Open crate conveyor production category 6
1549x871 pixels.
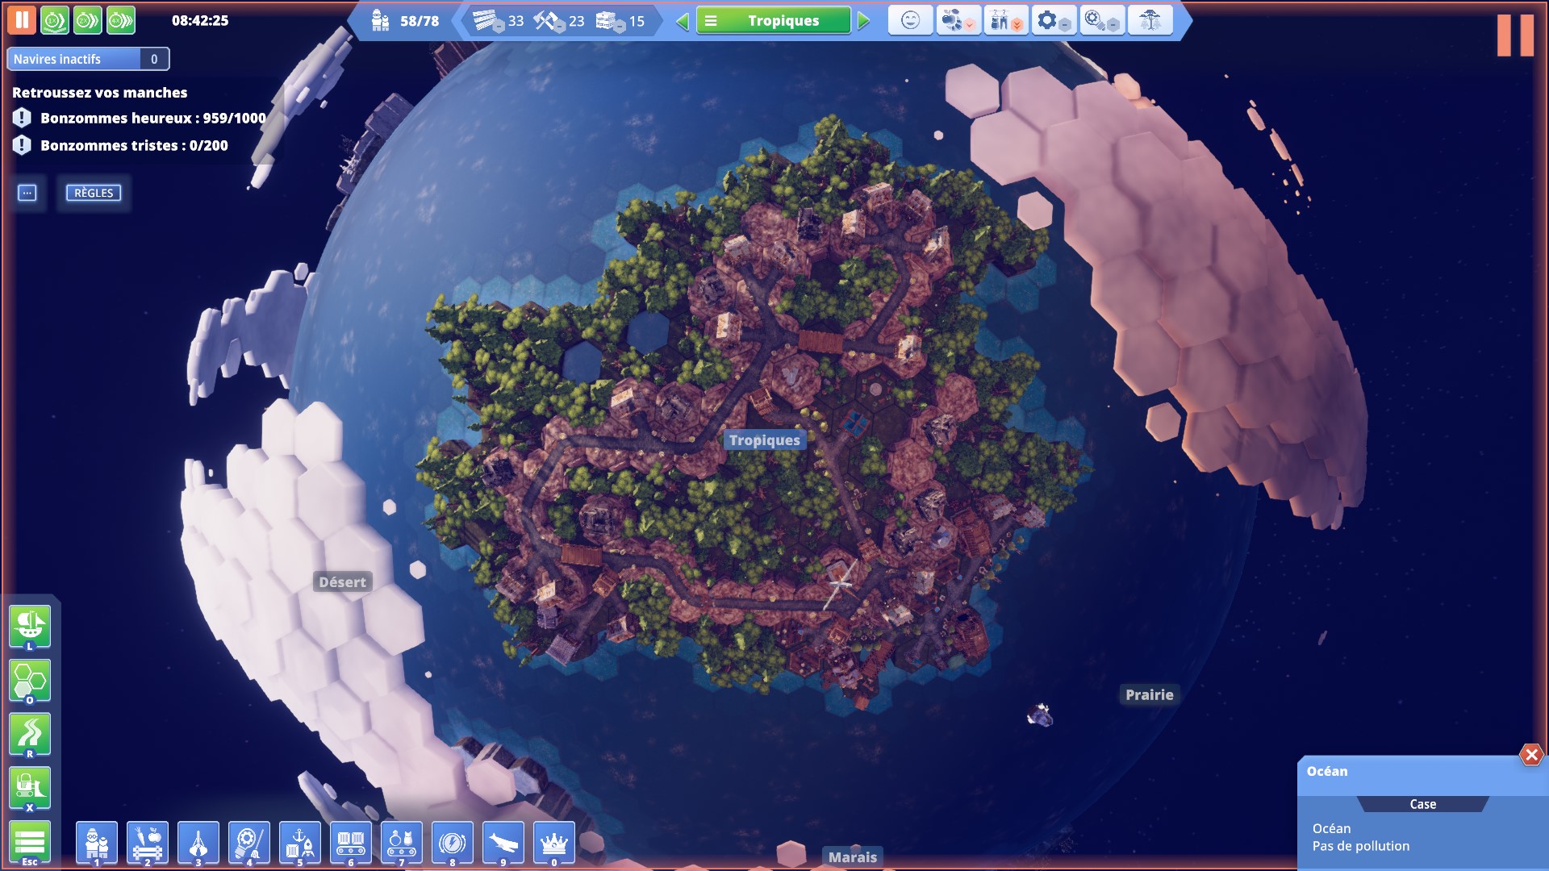pyautogui.click(x=351, y=844)
